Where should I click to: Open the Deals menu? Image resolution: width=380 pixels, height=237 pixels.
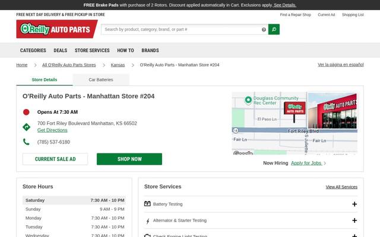click(61, 50)
